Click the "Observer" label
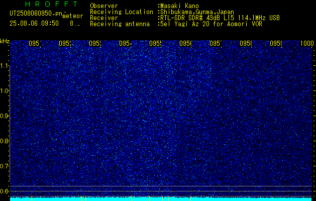 (x=104, y=6)
